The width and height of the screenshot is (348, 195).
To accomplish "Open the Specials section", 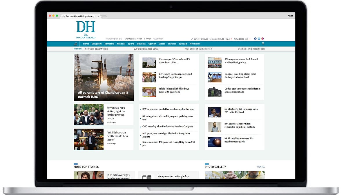I will click(x=183, y=44).
